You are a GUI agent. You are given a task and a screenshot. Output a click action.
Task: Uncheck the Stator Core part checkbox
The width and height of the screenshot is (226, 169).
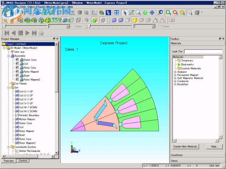coord(17,60)
